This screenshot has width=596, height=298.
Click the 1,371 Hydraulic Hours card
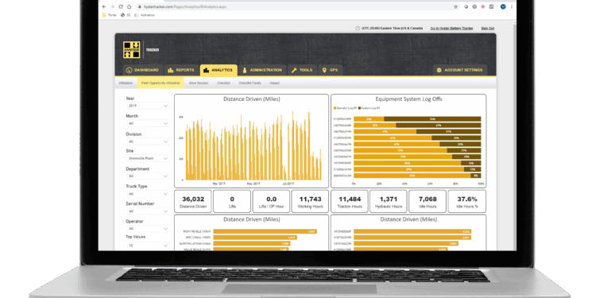[x=389, y=202]
